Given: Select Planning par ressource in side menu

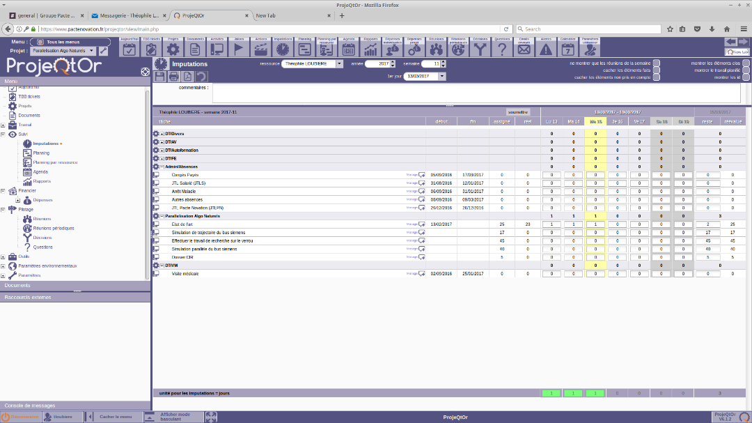Looking at the screenshot, I should click(x=55, y=162).
